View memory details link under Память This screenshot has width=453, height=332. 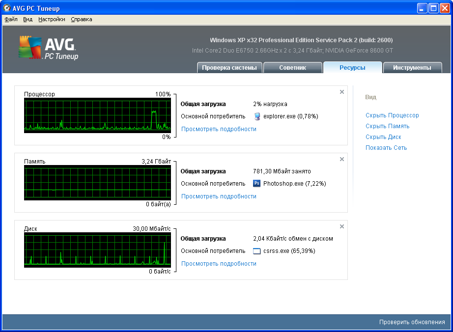coord(219,196)
